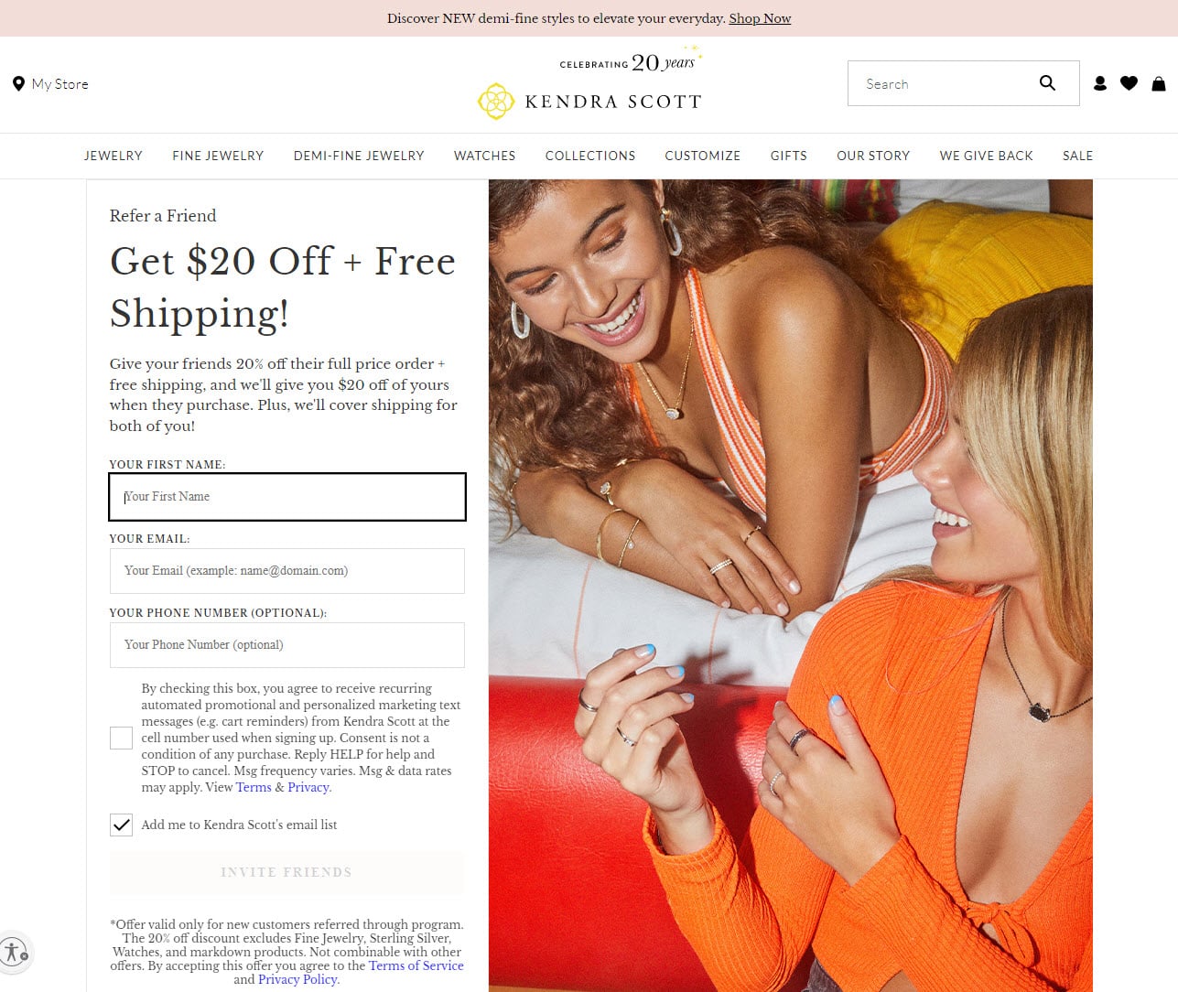Image resolution: width=1178 pixels, height=992 pixels.
Task: Open the Jewelry menu
Action: click(x=113, y=156)
